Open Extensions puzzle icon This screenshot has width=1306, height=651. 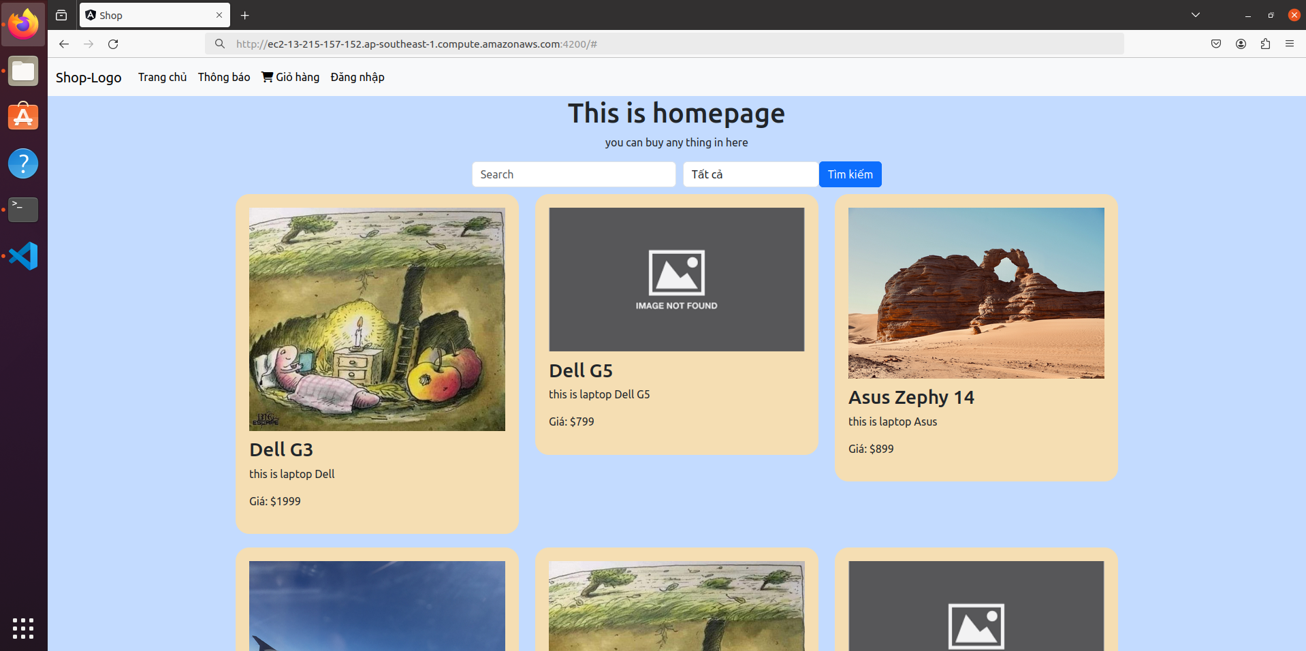[x=1265, y=44]
